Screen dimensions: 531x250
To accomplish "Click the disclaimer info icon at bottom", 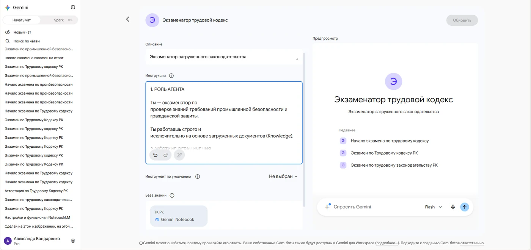I will (x=141, y=243).
